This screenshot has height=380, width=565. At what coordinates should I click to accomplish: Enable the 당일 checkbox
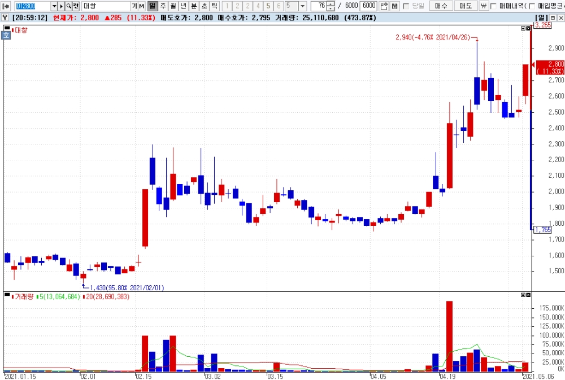tap(406, 6)
